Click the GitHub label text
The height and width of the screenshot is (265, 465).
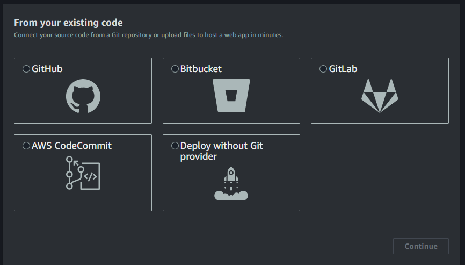tap(47, 69)
